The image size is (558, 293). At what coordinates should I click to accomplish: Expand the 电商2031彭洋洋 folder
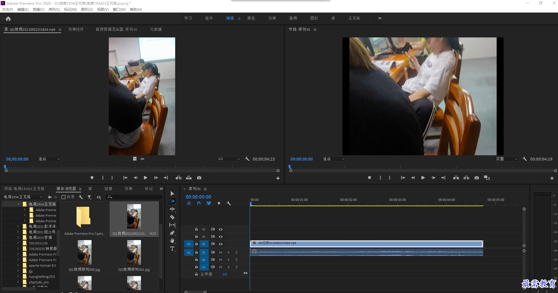coord(18,226)
